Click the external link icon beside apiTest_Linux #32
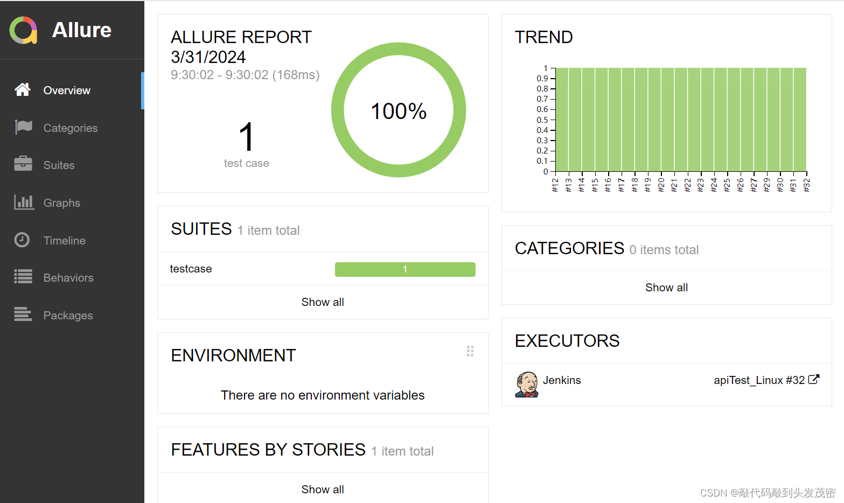Screen dimensions: 844x503 [x=814, y=379]
